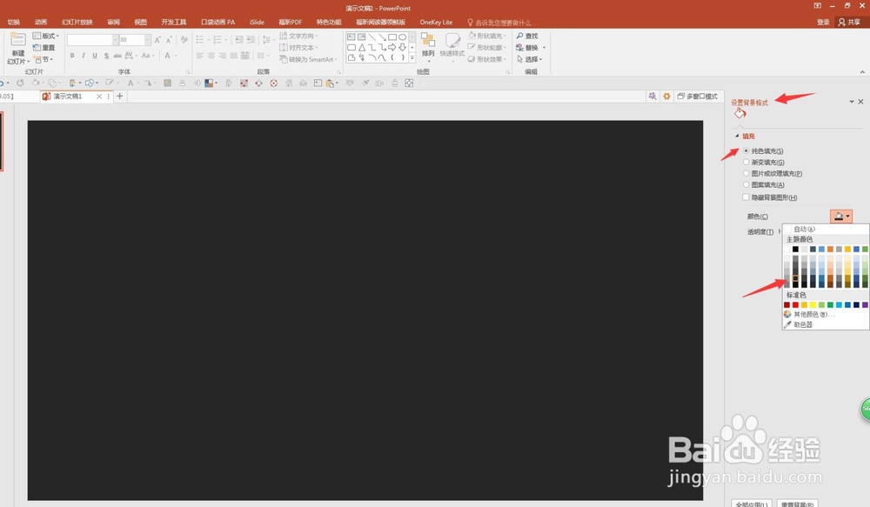Select the right arrow shape in gallery
Viewport: 870px width, 507px height.
tap(392, 47)
